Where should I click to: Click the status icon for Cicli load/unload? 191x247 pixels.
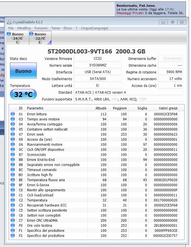[13, 195]
